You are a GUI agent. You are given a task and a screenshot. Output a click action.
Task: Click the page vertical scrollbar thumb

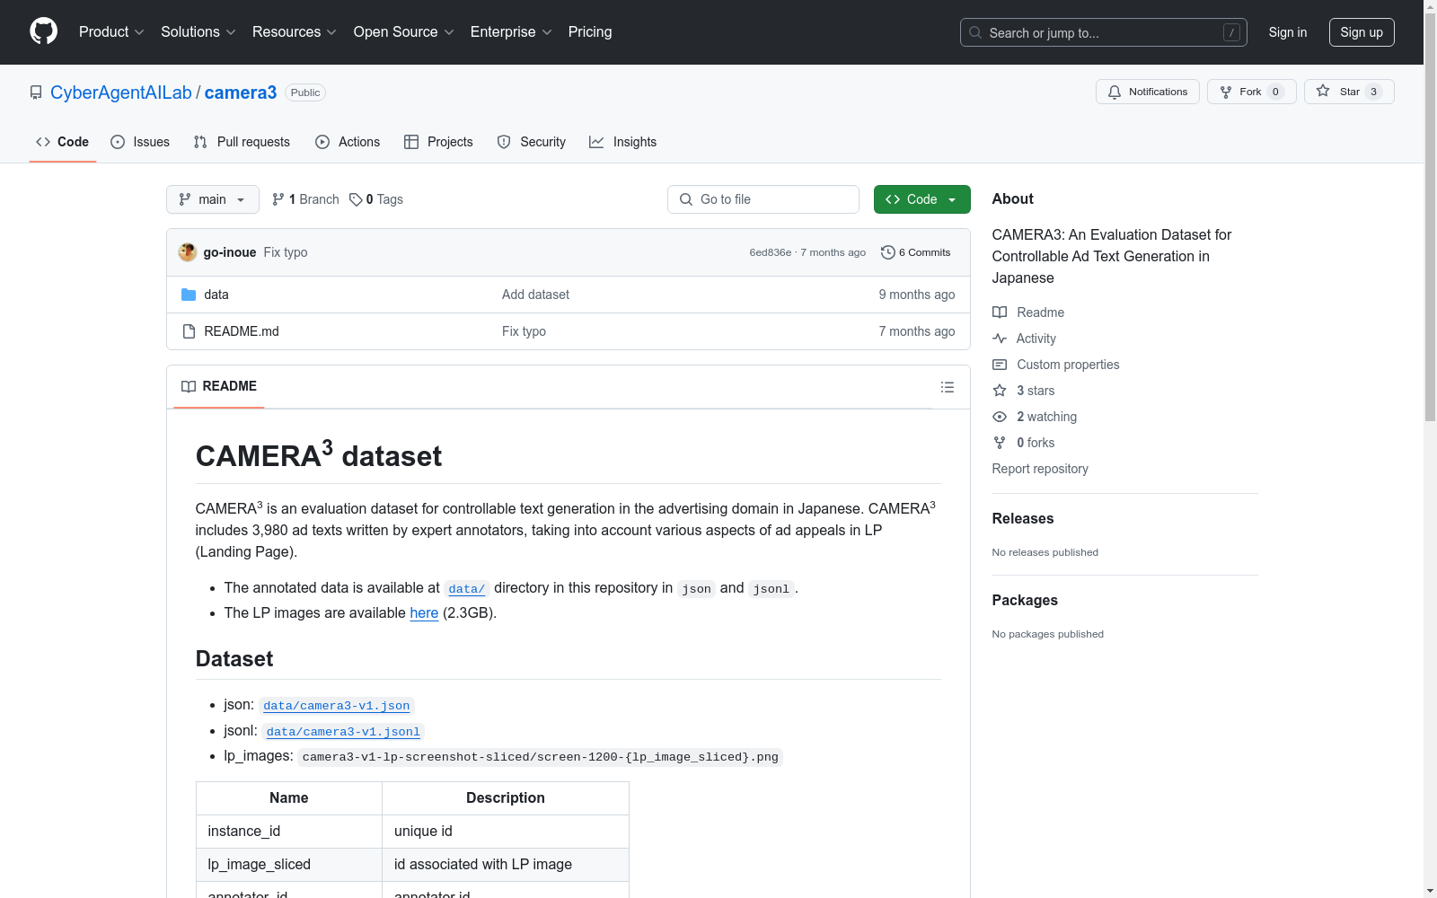tap(1431, 218)
